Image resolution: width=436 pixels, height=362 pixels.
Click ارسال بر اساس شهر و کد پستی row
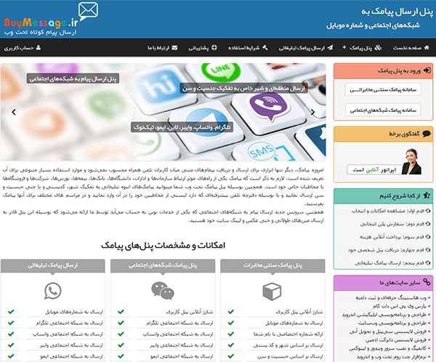(x=288, y=345)
